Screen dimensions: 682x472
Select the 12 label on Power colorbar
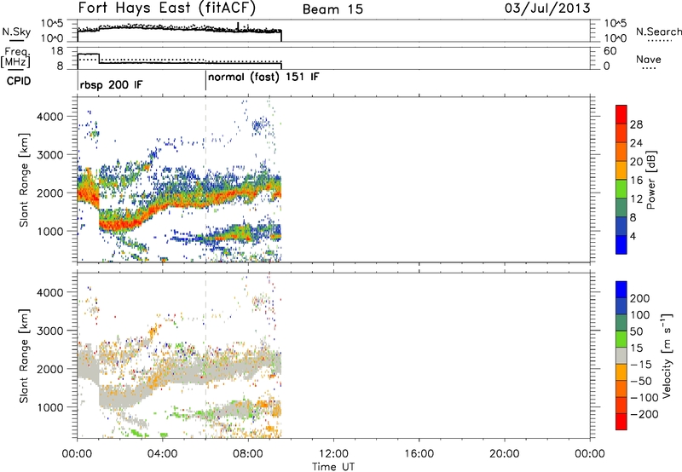click(636, 199)
